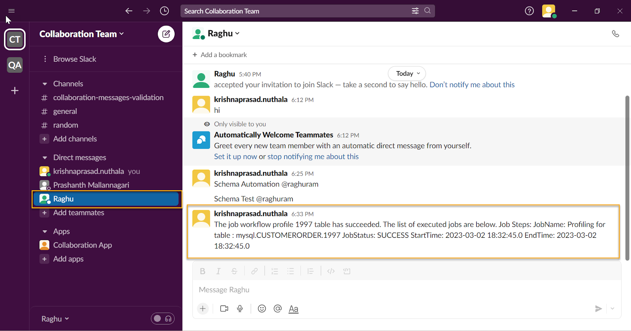Open the hamburger menu icon
631x331 pixels.
click(11, 11)
